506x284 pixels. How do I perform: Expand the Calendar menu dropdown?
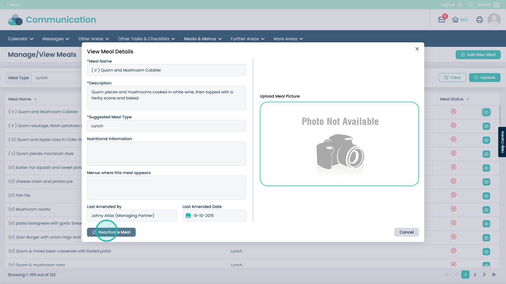21,39
